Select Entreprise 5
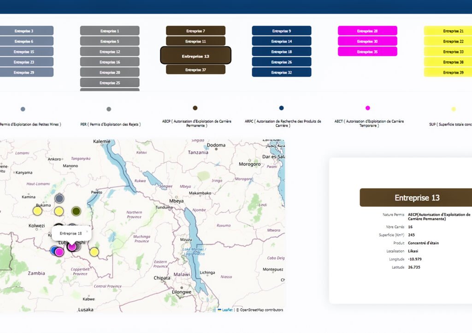Image resolution: width=472 pixels, height=333 pixels. click(x=110, y=41)
